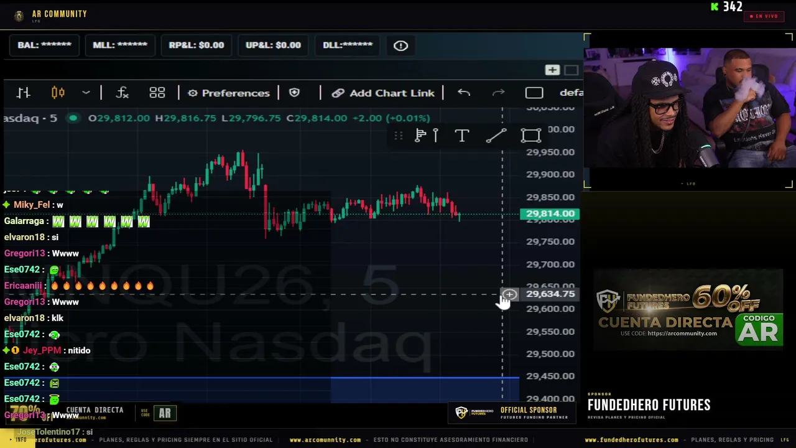Expand the chart type dropdown chevron
The width and height of the screenshot is (796, 448).
[x=86, y=93]
